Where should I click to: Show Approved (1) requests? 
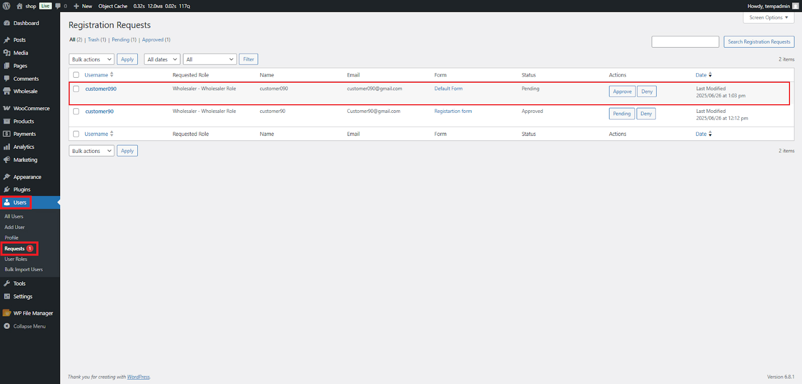pos(156,40)
